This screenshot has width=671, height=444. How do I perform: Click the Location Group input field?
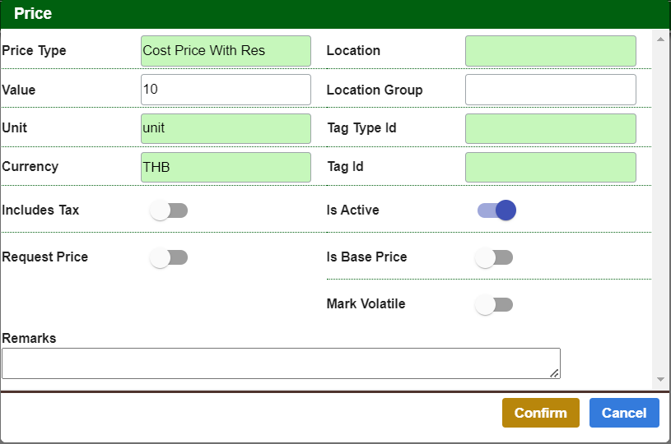tap(550, 90)
